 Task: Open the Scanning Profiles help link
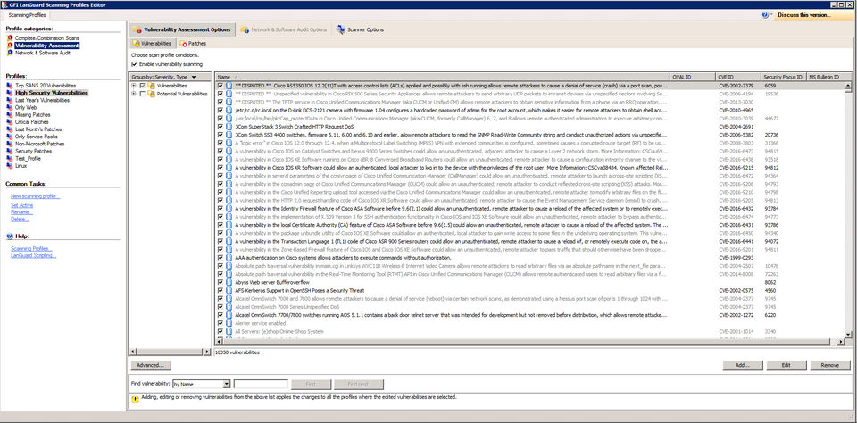32,249
